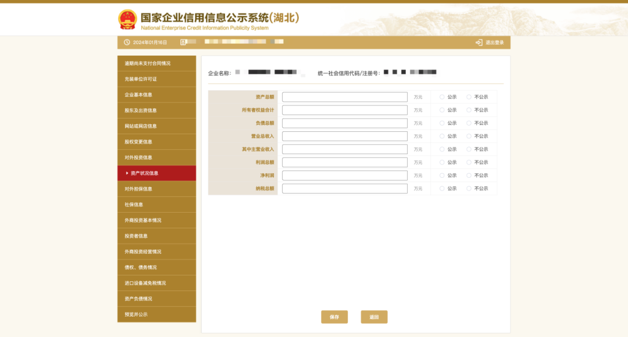
Task: Go to 企业基本信息 section
Action: [x=156, y=95]
